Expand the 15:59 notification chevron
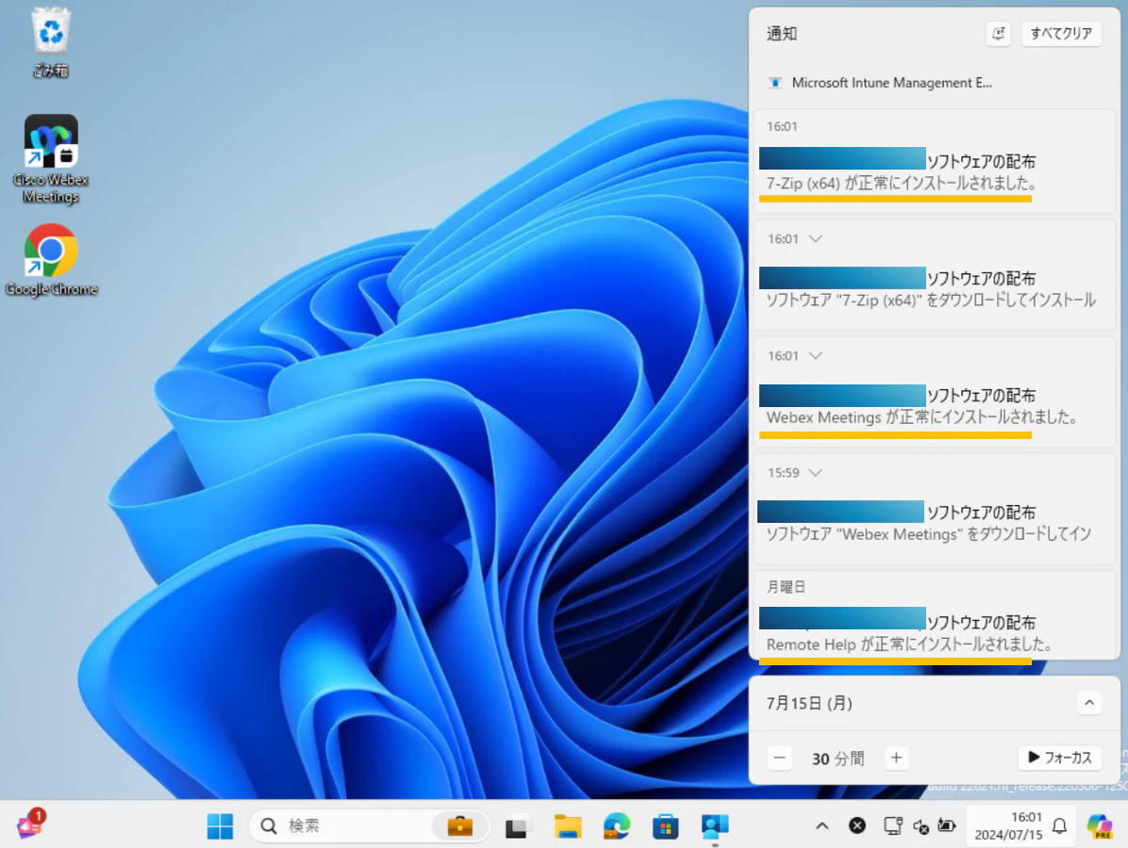 pos(815,473)
